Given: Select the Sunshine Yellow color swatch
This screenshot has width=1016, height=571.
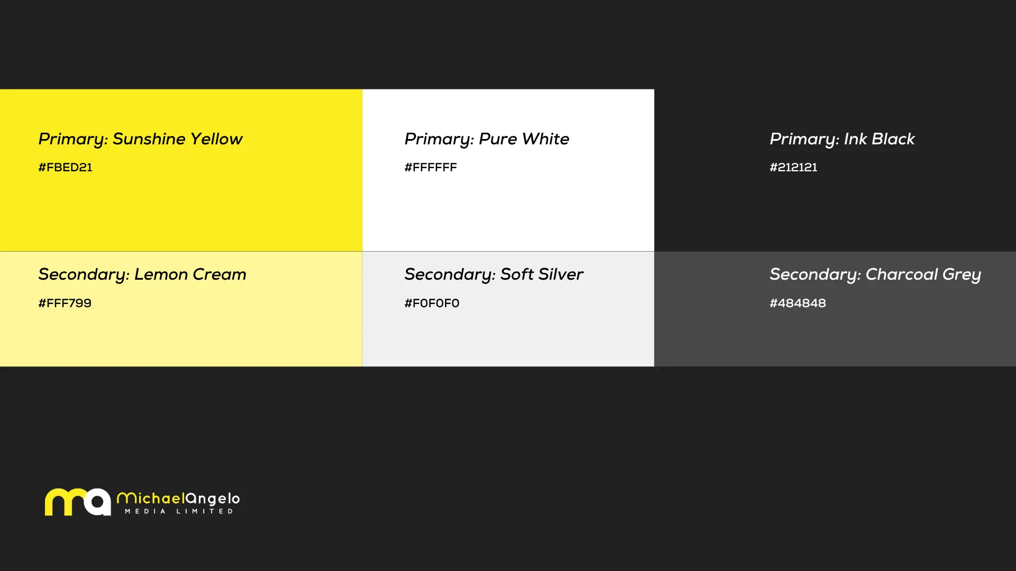Looking at the screenshot, I should point(181,211).
